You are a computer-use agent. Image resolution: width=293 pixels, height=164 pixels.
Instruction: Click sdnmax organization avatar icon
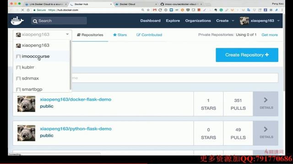coord(18,78)
